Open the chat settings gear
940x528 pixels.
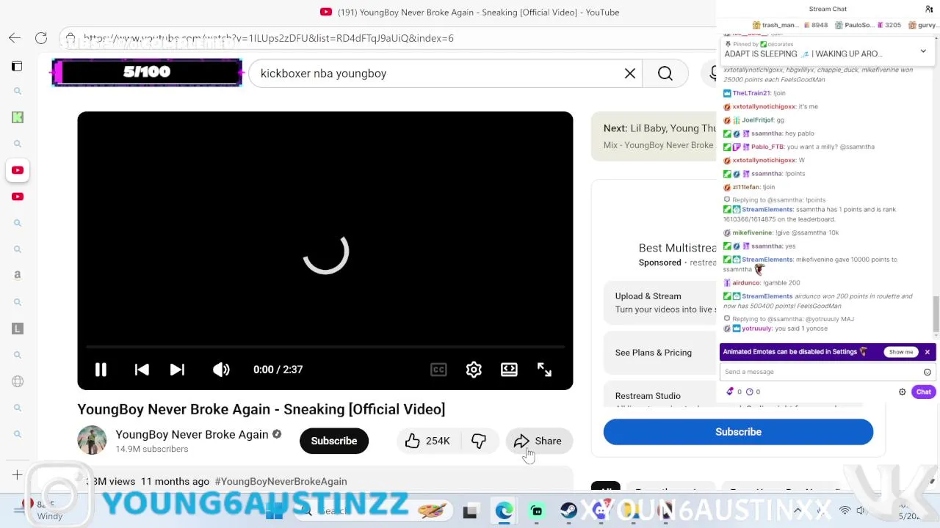[x=903, y=392]
